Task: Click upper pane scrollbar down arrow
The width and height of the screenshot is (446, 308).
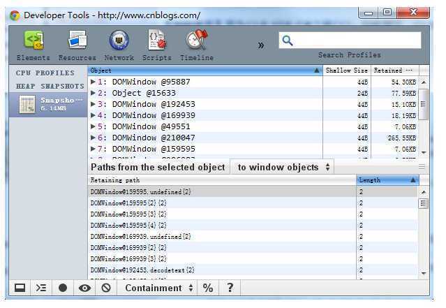Action: (x=424, y=153)
